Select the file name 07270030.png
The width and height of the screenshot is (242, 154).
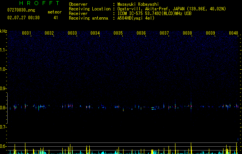(x=21, y=10)
